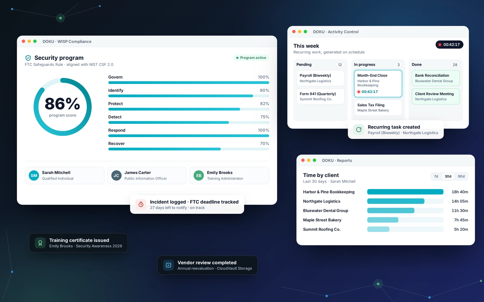
Task: Open the Bank Reconciliation done card
Action: [436, 78]
